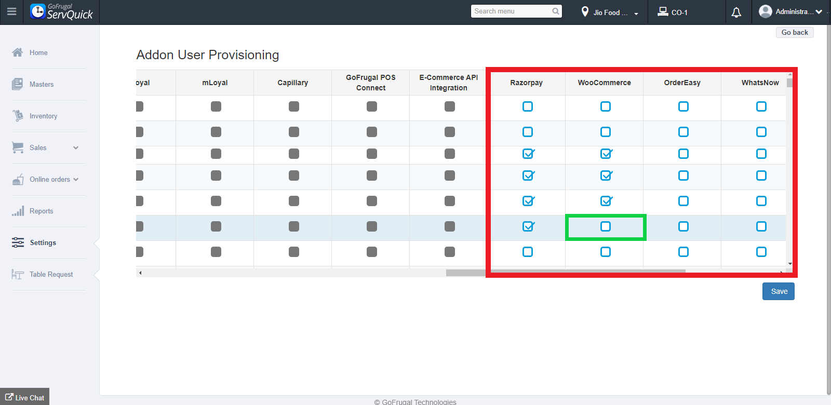
Task: Click the E-Commerce API Integration header
Action: click(x=449, y=83)
